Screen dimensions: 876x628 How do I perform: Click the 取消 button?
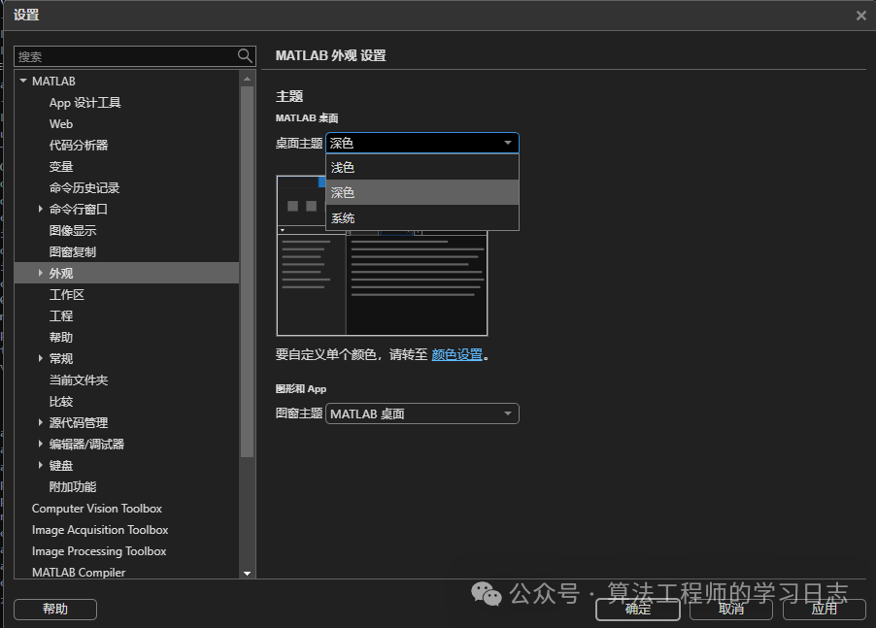730,609
